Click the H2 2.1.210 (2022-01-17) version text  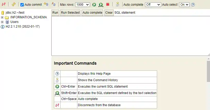tap(23, 27)
